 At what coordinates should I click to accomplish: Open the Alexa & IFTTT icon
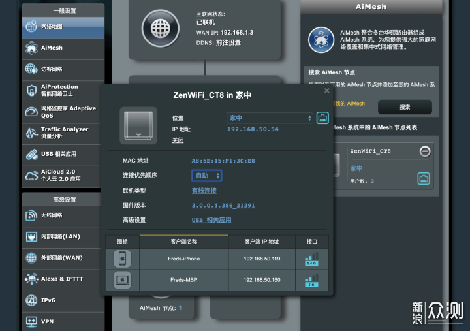[x=31, y=279]
